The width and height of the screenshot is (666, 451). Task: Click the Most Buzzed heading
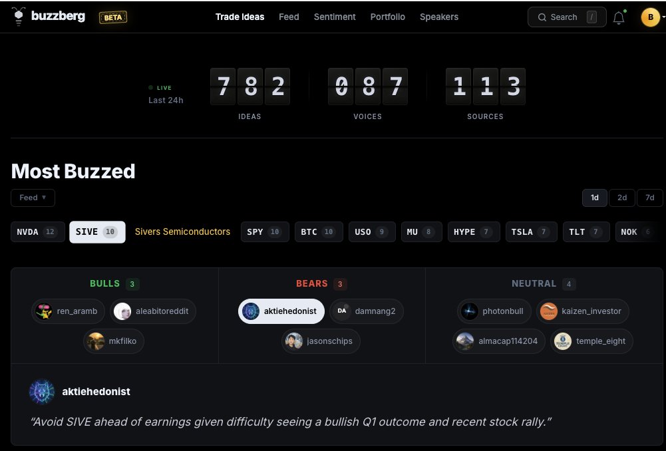pos(73,171)
